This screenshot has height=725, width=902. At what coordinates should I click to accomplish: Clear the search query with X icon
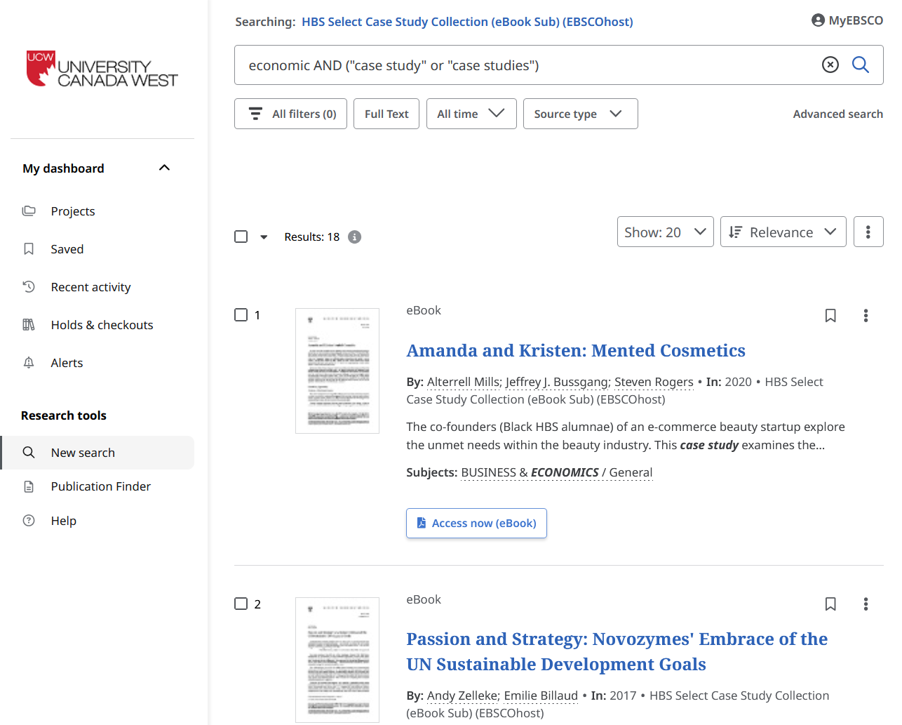830,65
